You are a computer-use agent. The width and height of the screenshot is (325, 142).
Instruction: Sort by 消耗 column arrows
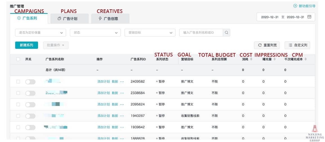(251, 59)
